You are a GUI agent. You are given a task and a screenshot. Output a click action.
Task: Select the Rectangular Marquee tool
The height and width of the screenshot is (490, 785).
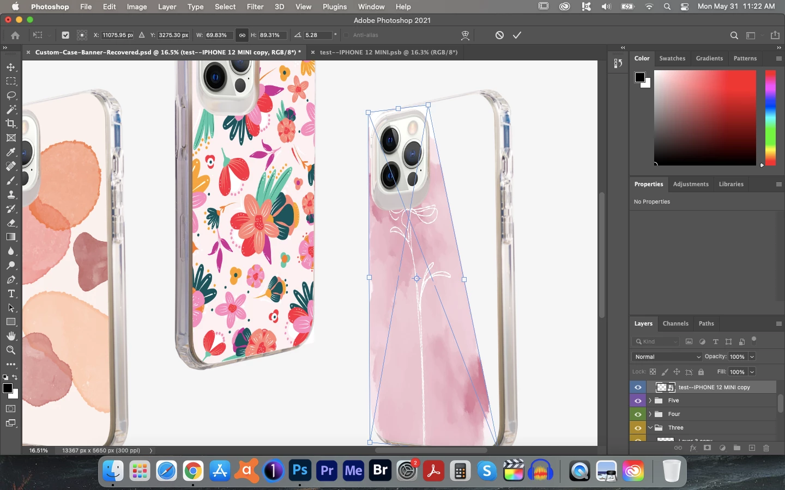click(11, 81)
